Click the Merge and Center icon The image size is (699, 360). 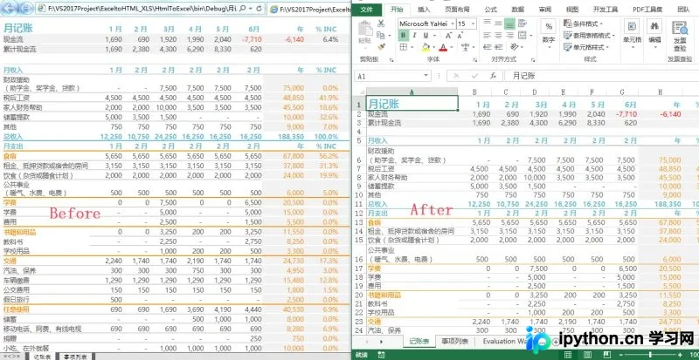pos(522,35)
